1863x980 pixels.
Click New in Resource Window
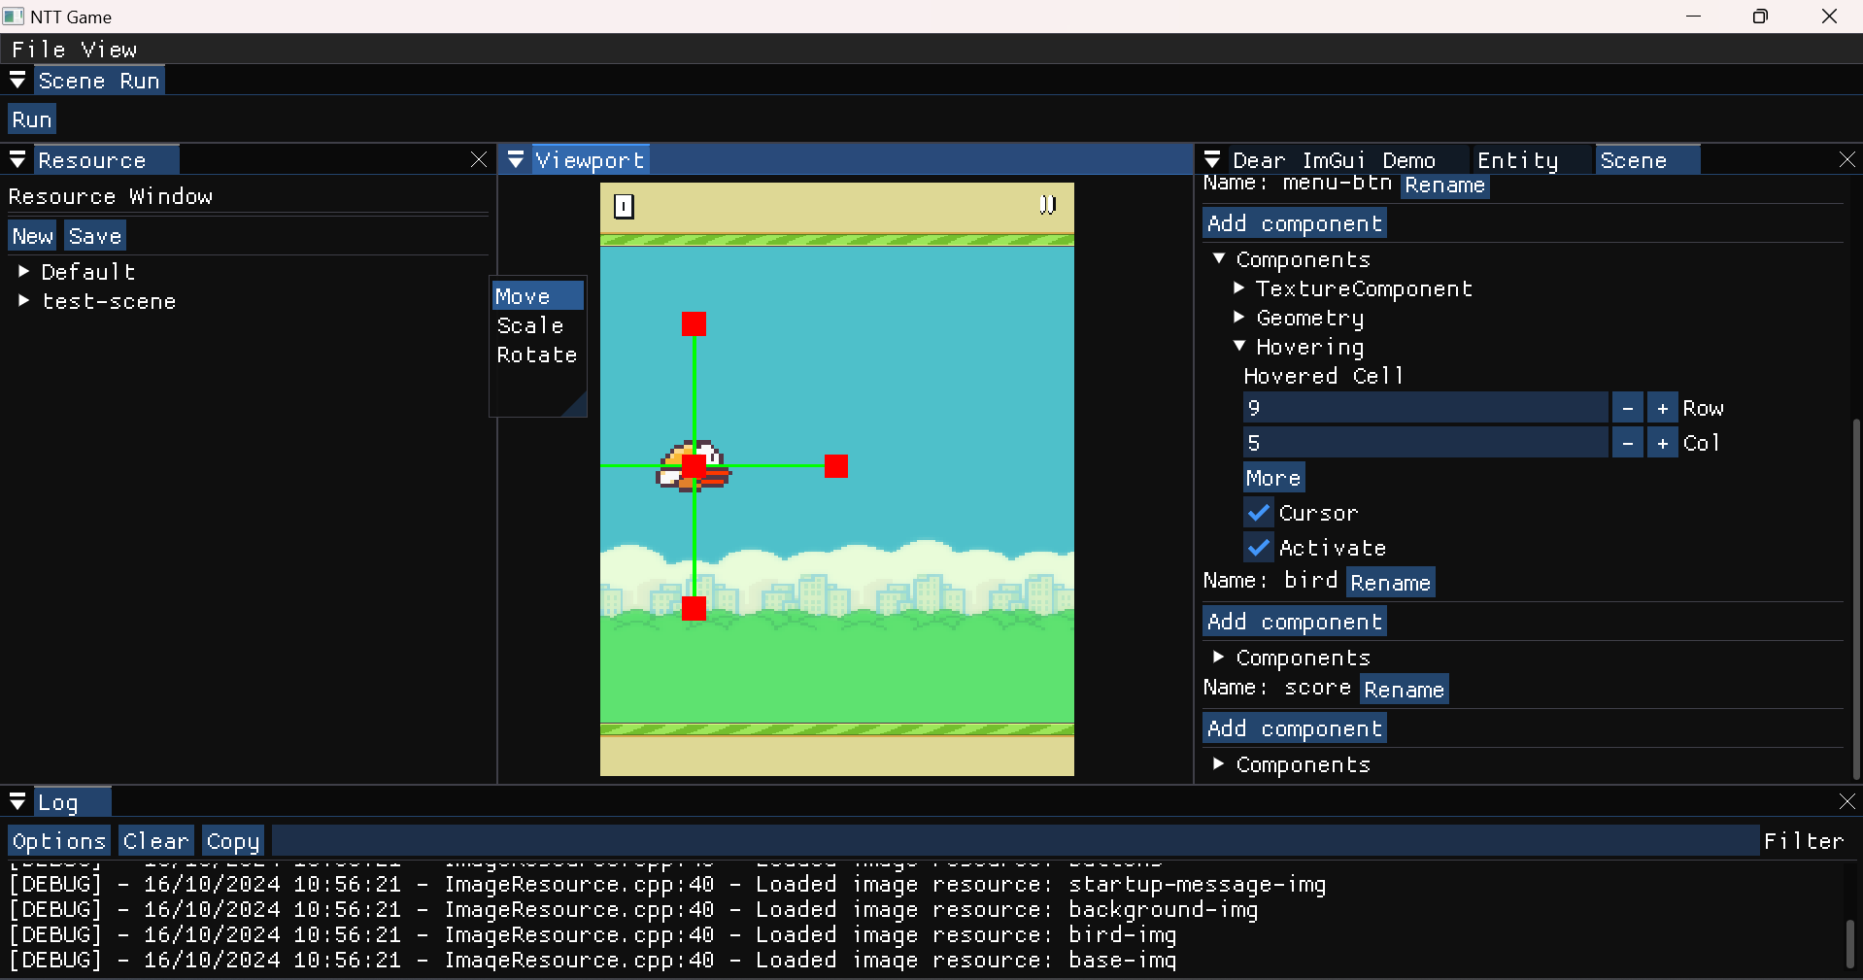[33, 236]
